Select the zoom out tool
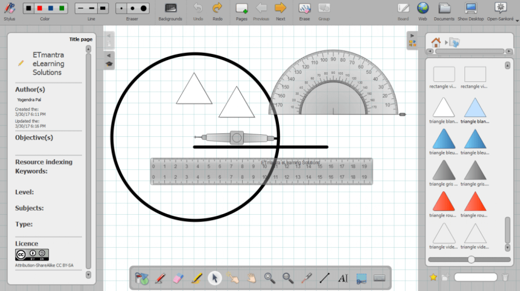520x291 pixels. coord(288,278)
